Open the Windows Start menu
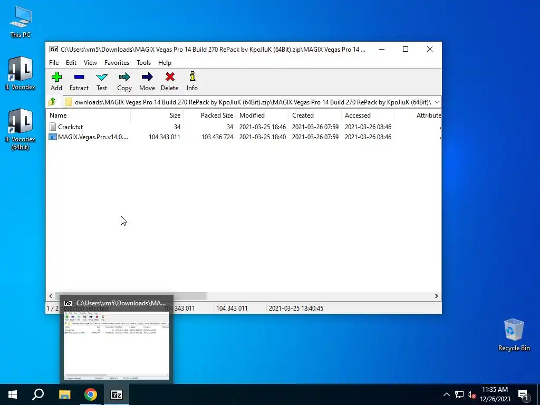Screen dimensions: 540x405 click(x=13, y=394)
